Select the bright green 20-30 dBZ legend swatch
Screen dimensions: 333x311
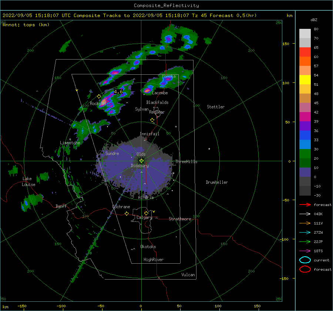(x=305, y=154)
